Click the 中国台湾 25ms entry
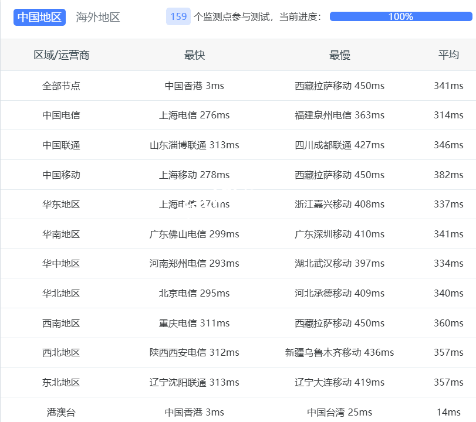This screenshot has height=422, width=476. (339, 412)
